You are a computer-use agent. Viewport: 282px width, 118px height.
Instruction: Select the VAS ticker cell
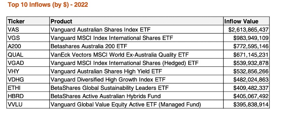(x=28, y=29)
